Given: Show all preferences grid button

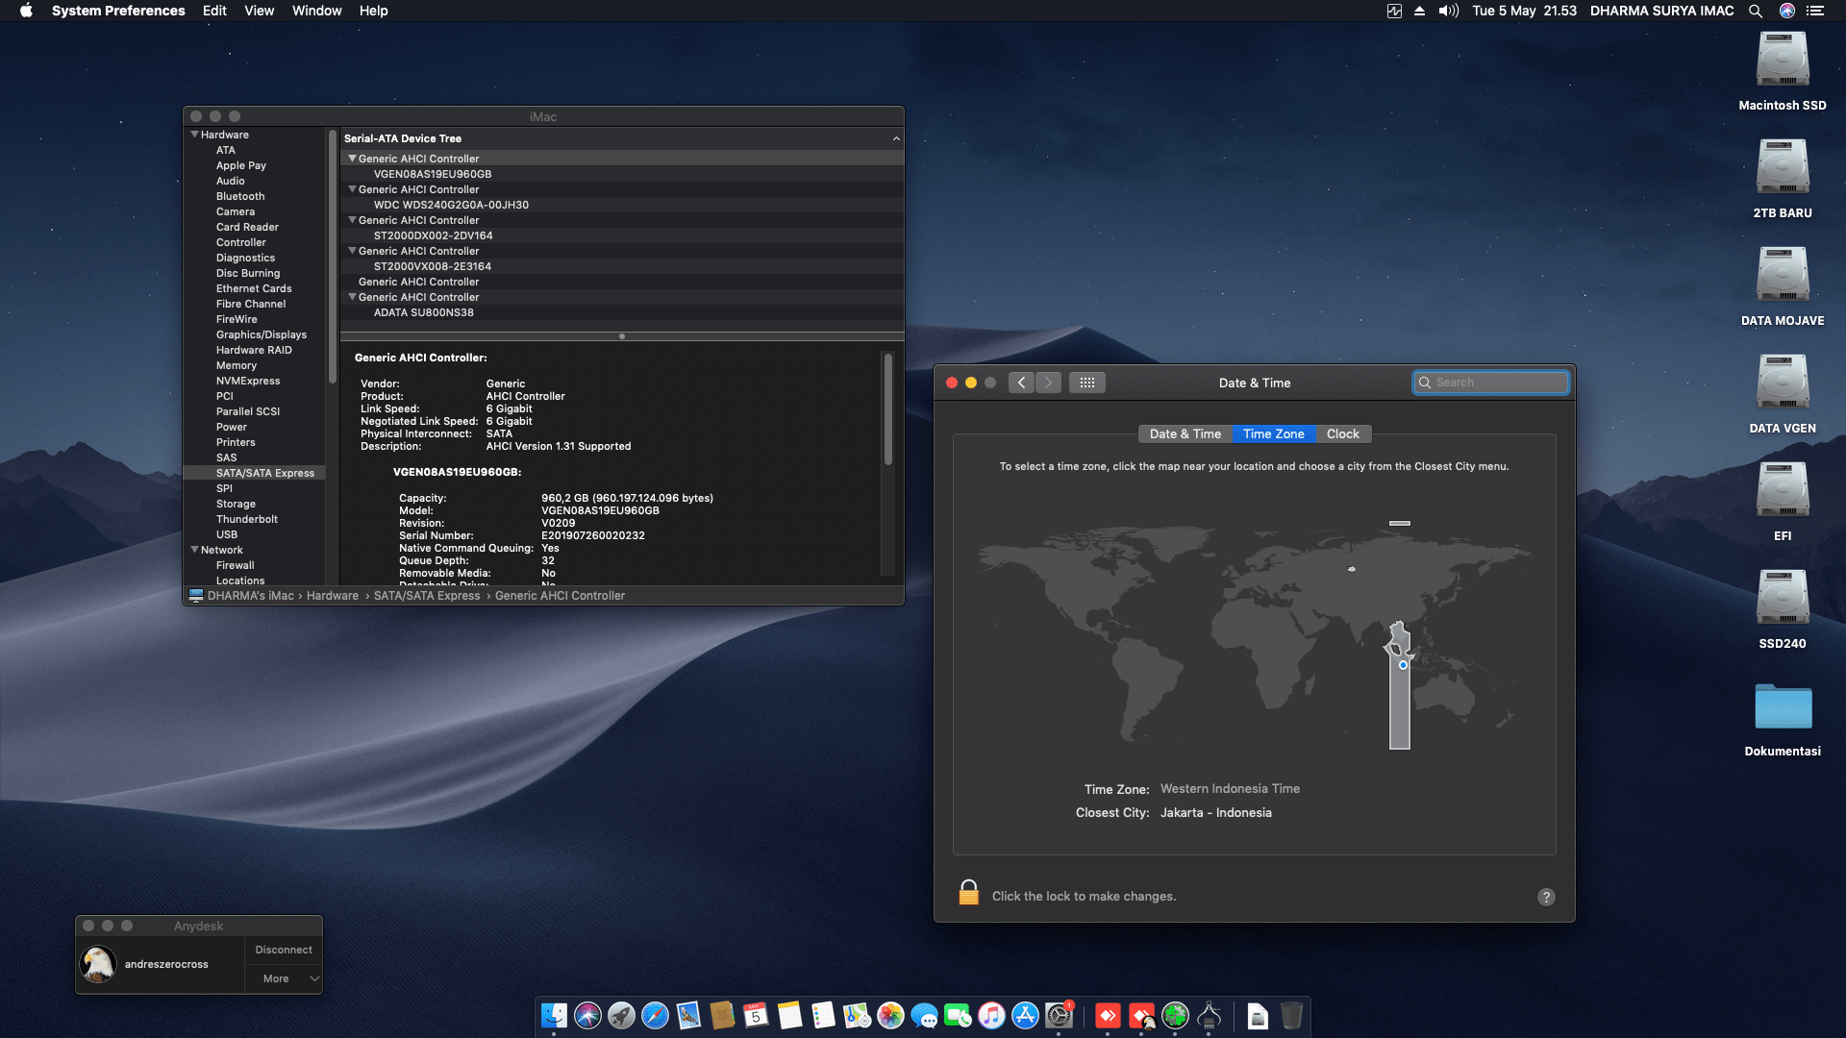Looking at the screenshot, I should click(1087, 383).
